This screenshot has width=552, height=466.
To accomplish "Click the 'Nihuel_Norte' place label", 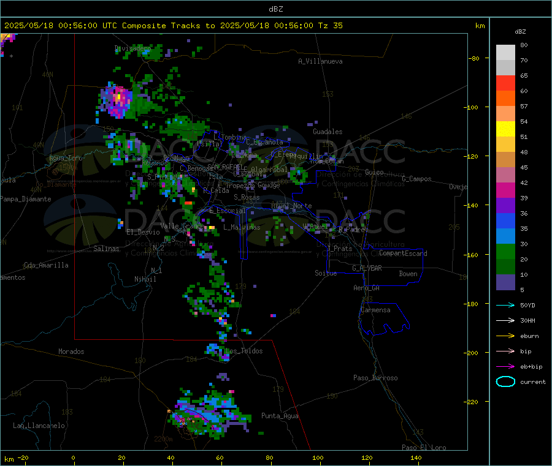I will coord(291,206).
